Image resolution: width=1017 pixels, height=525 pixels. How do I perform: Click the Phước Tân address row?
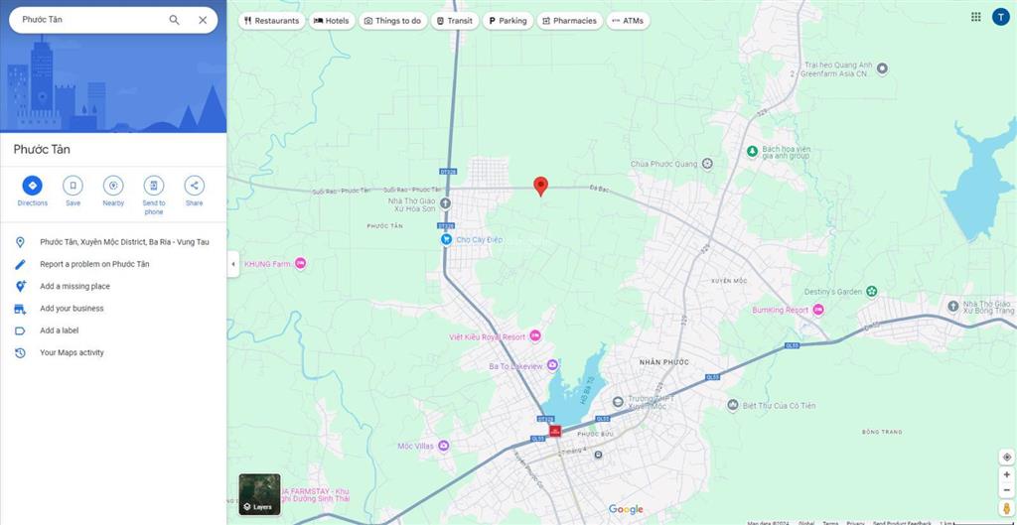[x=113, y=242]
